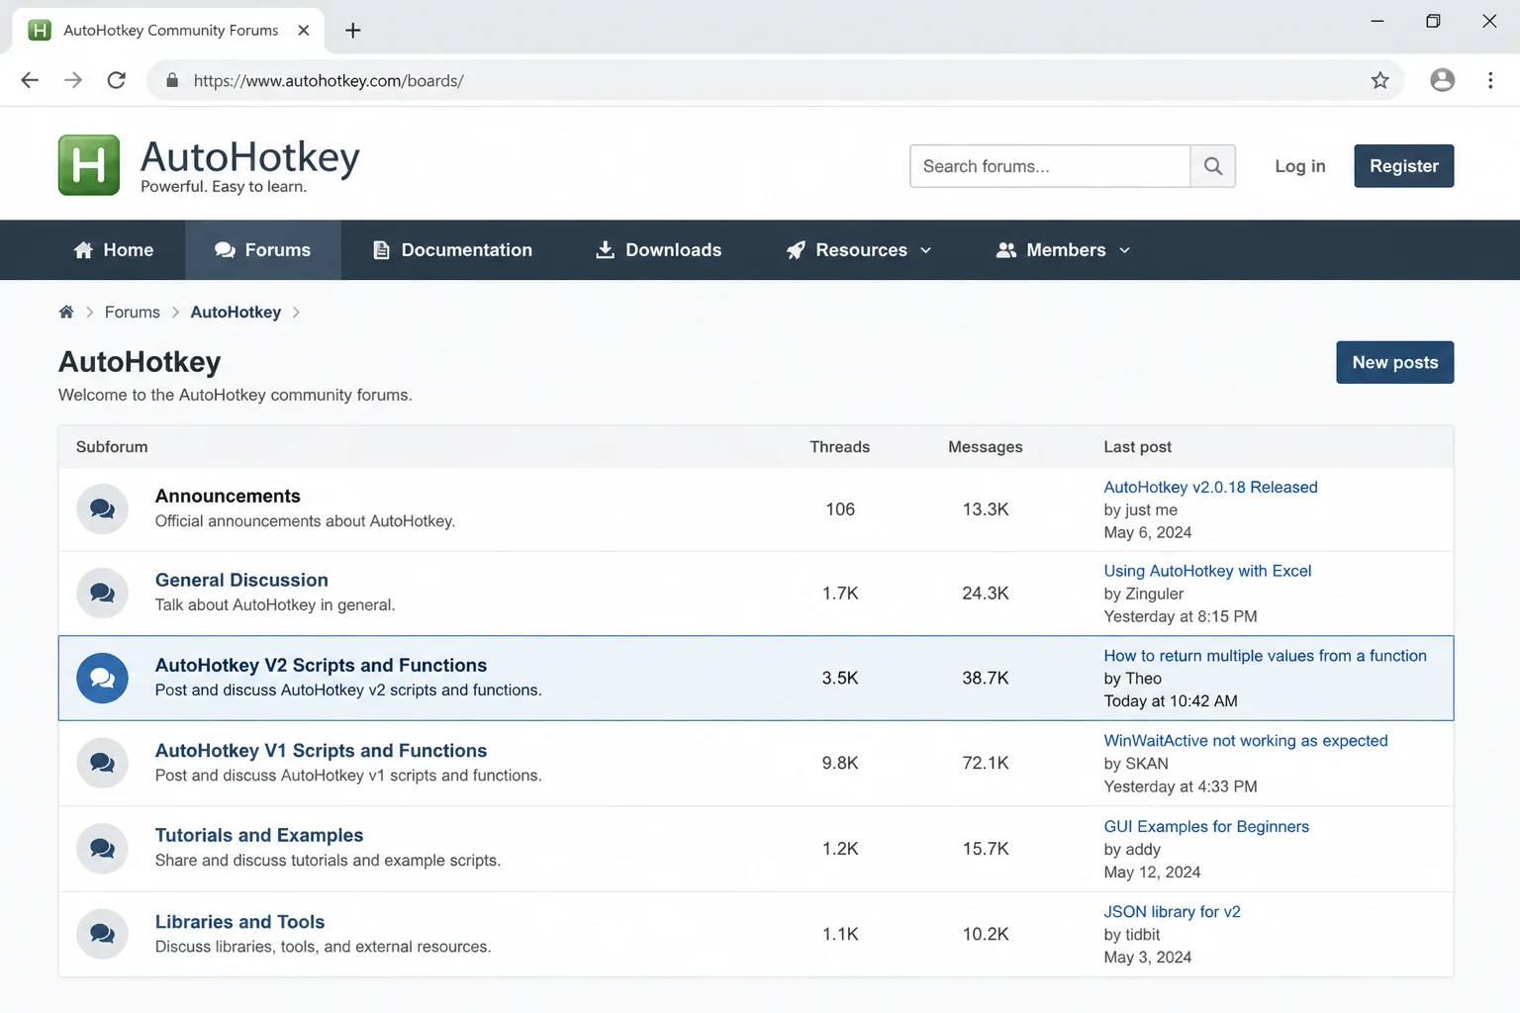
Task: Click the Announcements forum chat icon
Action: [x=102, y=509]
